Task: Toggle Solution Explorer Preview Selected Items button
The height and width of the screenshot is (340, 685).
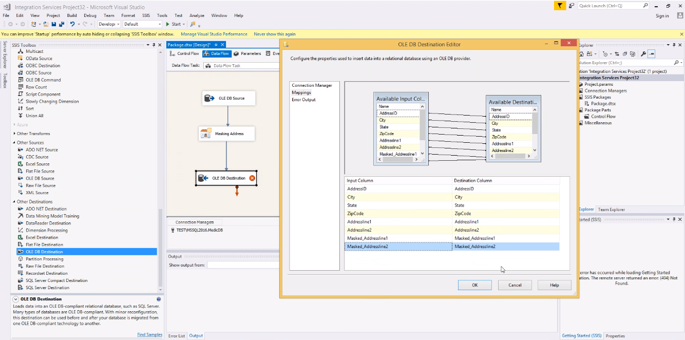Action: 651,54
